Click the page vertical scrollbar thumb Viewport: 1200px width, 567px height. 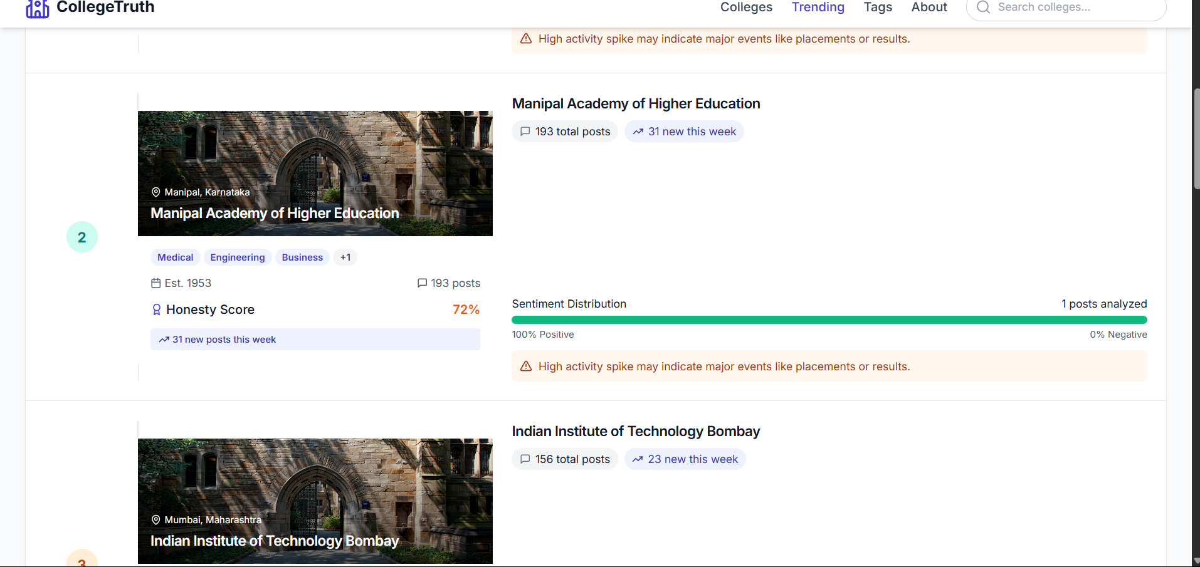click(1197, 139)
